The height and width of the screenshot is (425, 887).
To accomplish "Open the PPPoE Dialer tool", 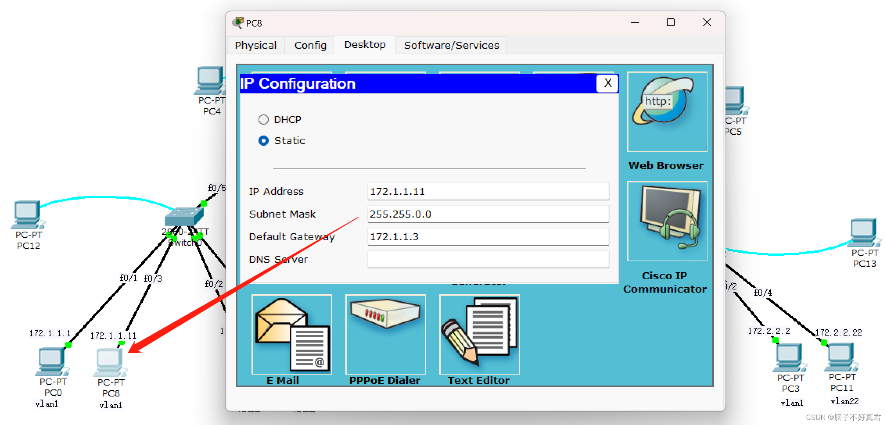I will coord(386,335).
